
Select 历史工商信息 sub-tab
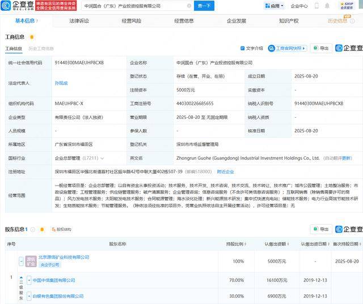41,49
